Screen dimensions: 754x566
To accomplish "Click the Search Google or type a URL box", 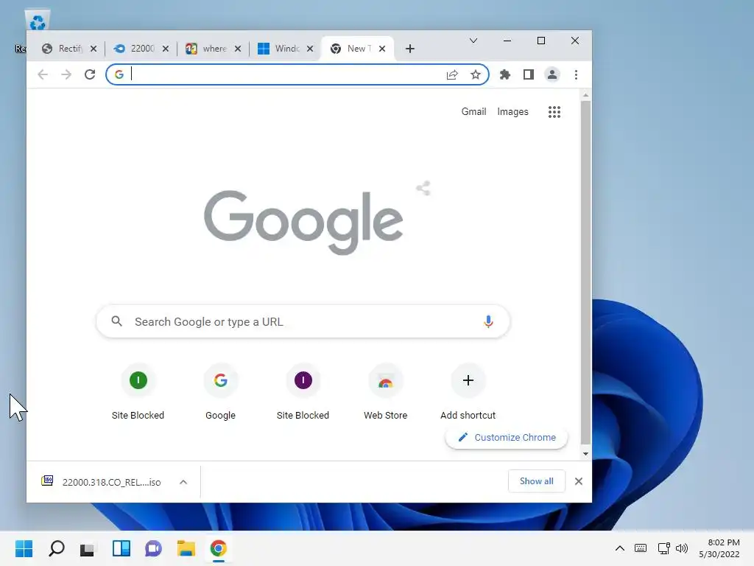I will [x=303, y=321].
